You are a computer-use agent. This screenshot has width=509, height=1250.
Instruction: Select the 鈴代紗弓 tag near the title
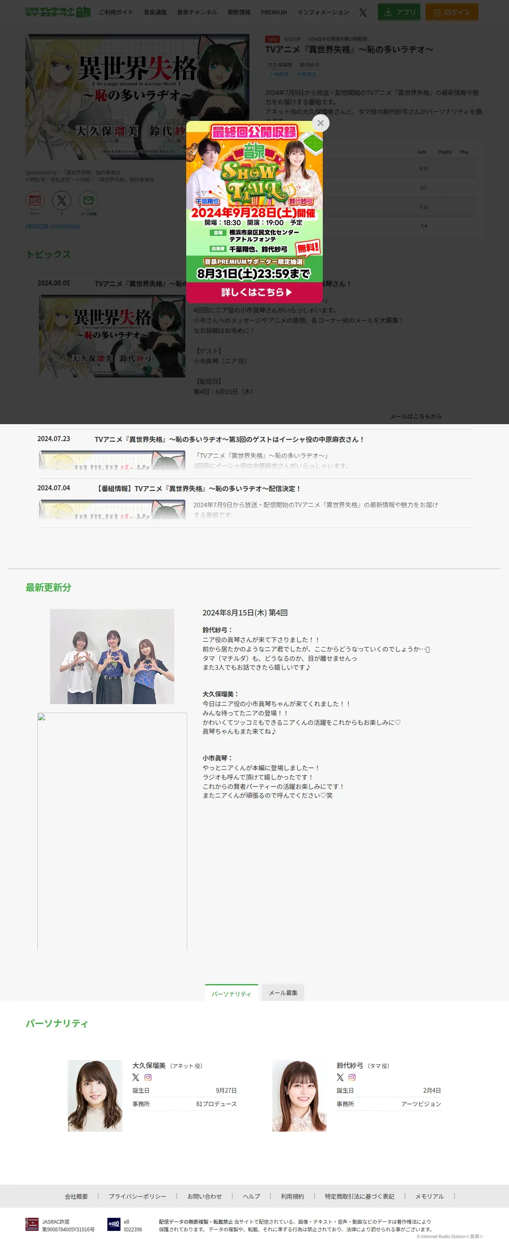point(309,64)
